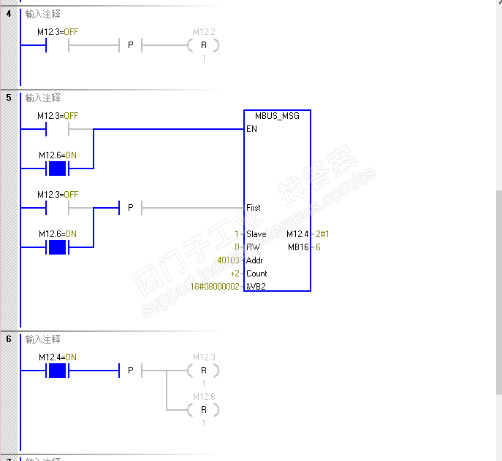Click the 40103 Addr parameter value
Image resolution: width=502 pixels, height=461 pixels.
coord(228,260)
